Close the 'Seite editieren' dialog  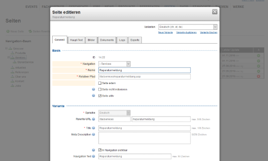point(215,12)
